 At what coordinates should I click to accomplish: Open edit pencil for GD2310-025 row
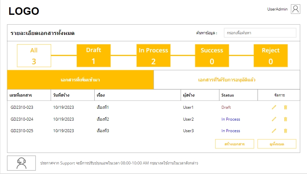[274, 130]
